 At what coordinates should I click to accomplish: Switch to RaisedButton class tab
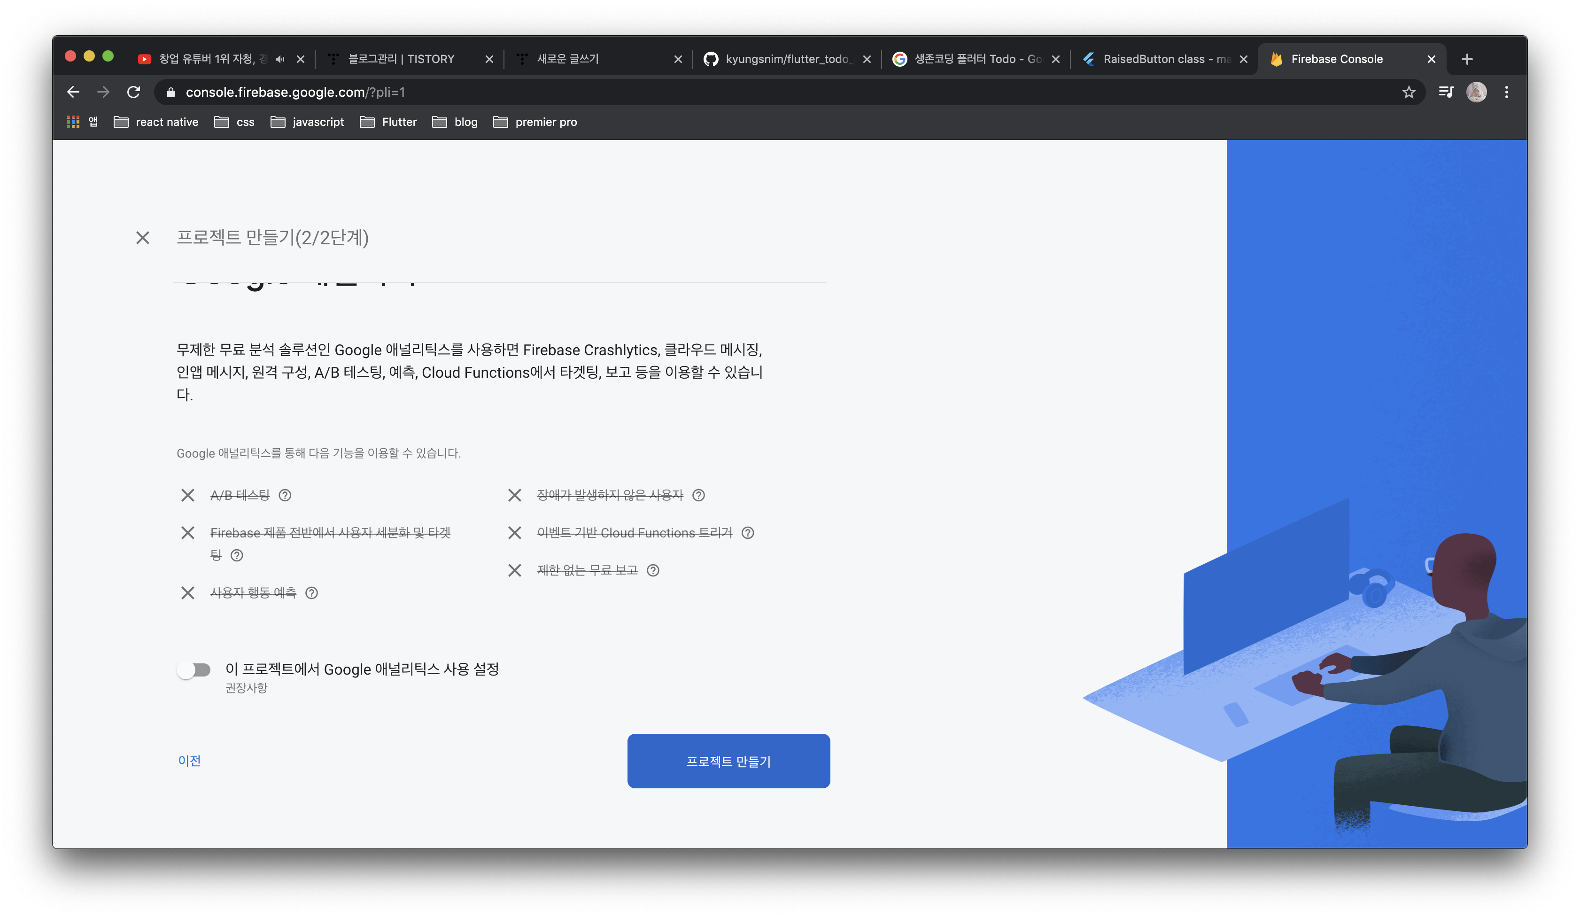click(x=1160, y=59)
